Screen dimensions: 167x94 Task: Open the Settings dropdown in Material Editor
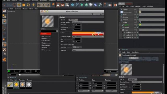pos(88,50)
